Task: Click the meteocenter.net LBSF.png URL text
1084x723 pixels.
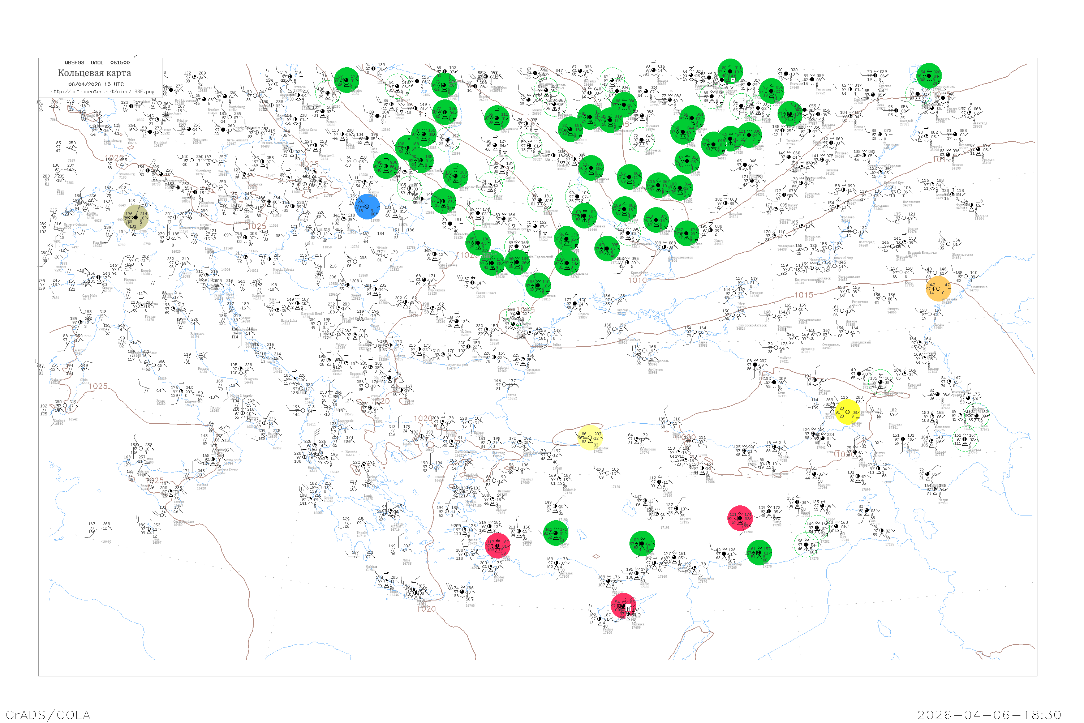Action: click(x=102, y=92)
